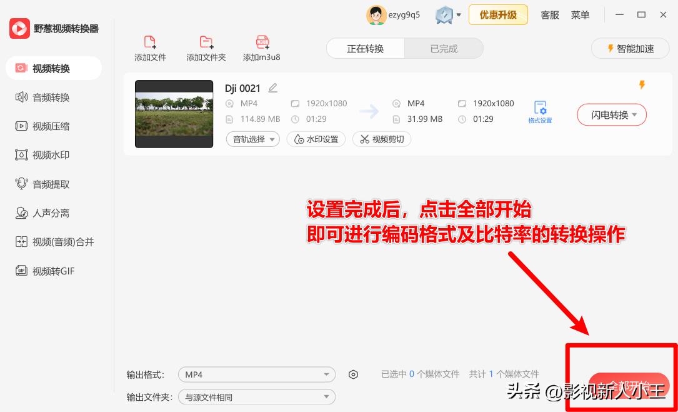This screenshot has height=412, width=678.
Task: Click the 添加文件 add file icon
Action: (x=150, y=43)
